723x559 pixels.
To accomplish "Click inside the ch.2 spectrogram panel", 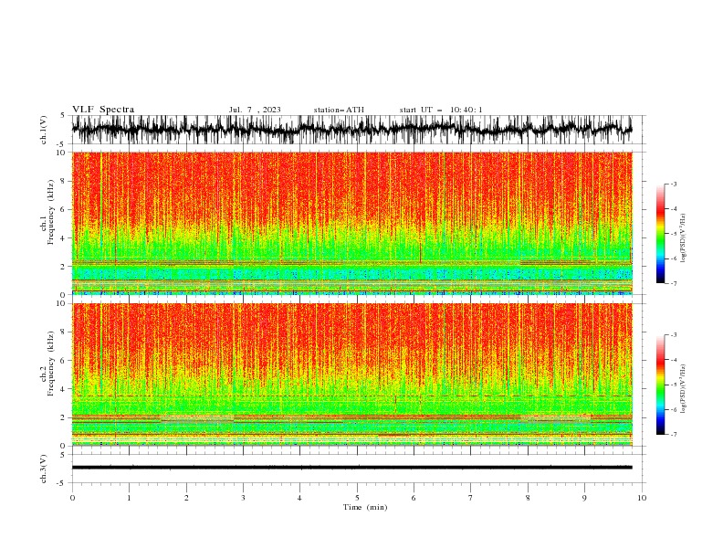I will tap(352, 374).
